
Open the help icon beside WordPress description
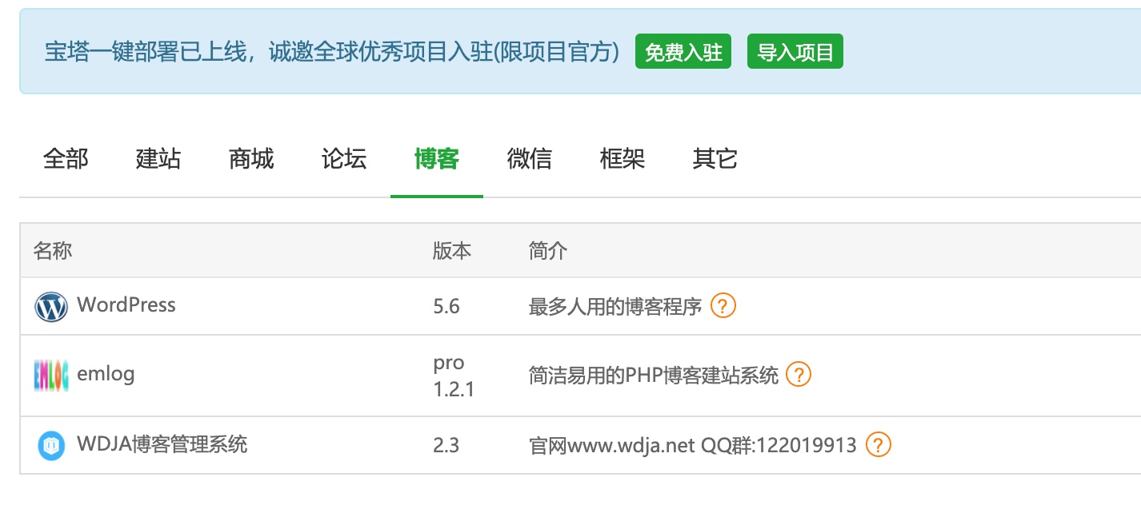coord(723,305)
